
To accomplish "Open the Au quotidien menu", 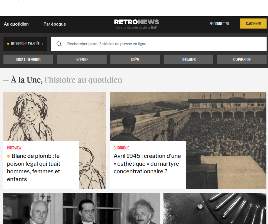I will click(x=16, y=24).
